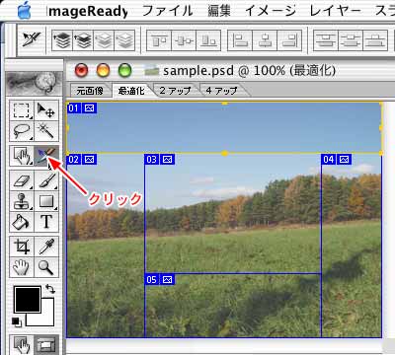Open the Apple menu

pos(25,11)
